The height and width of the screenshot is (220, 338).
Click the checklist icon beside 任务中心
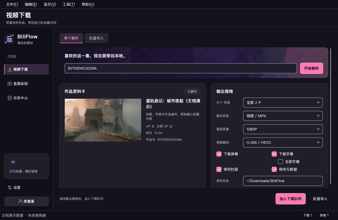click(x=10, y=98)
